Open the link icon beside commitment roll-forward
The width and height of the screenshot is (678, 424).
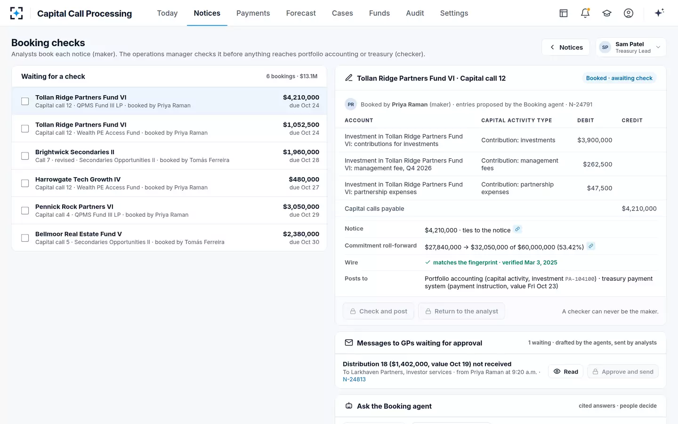591,246
